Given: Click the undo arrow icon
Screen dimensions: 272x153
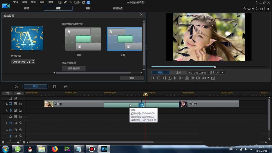Looking at the screenshot, I should (x=65, y=2).
